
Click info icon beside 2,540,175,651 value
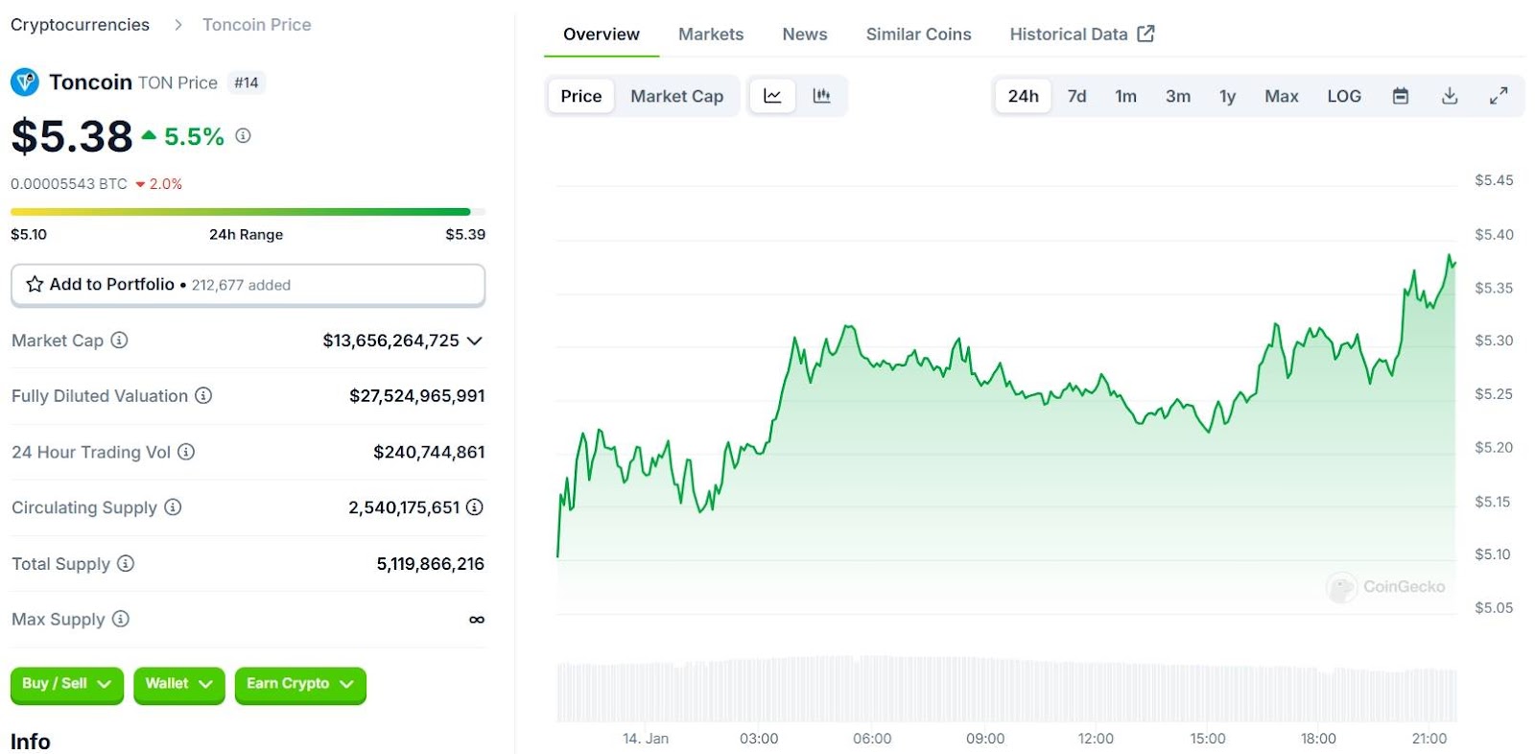coord(475,507)
